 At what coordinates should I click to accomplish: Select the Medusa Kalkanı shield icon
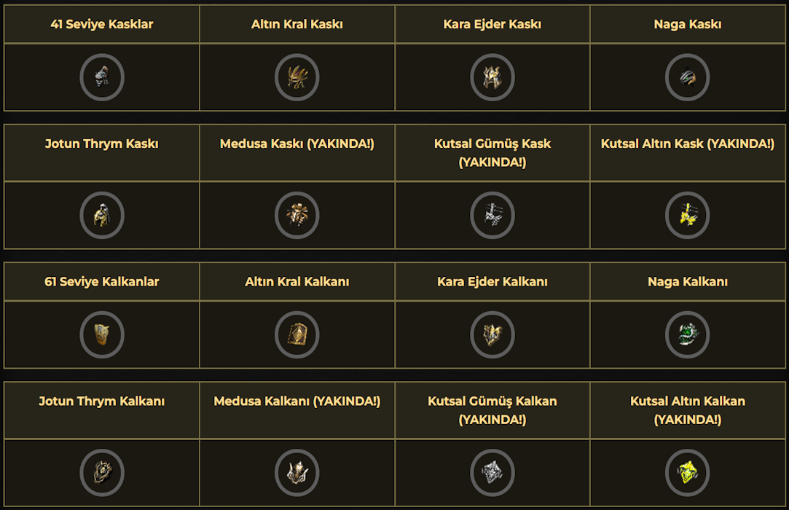click(x=297, y=474)
